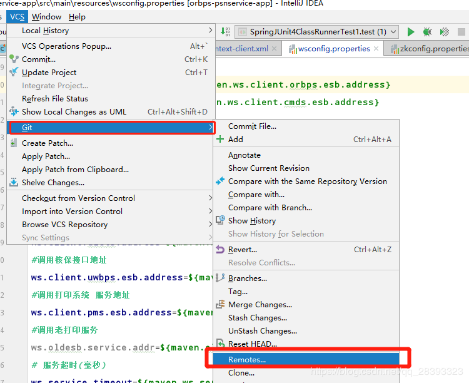Viewport: 469px width, 383px height.
Task: Select Stash Changes... menu entry
Action: [x=258, y=318]
